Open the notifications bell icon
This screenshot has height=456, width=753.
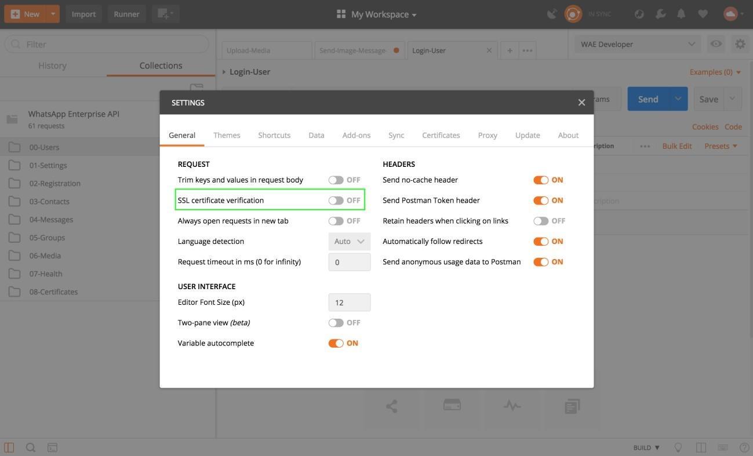point(681,14)
